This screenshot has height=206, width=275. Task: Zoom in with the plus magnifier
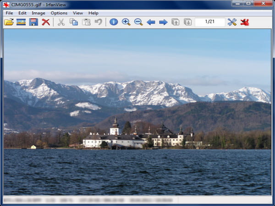[126, 22]
